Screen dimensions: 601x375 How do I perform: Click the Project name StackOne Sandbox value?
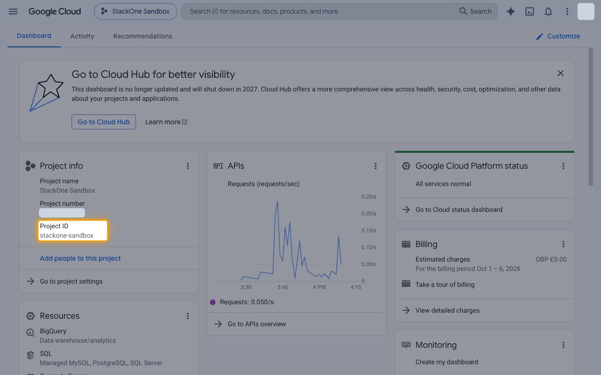(x=68, y=190)
